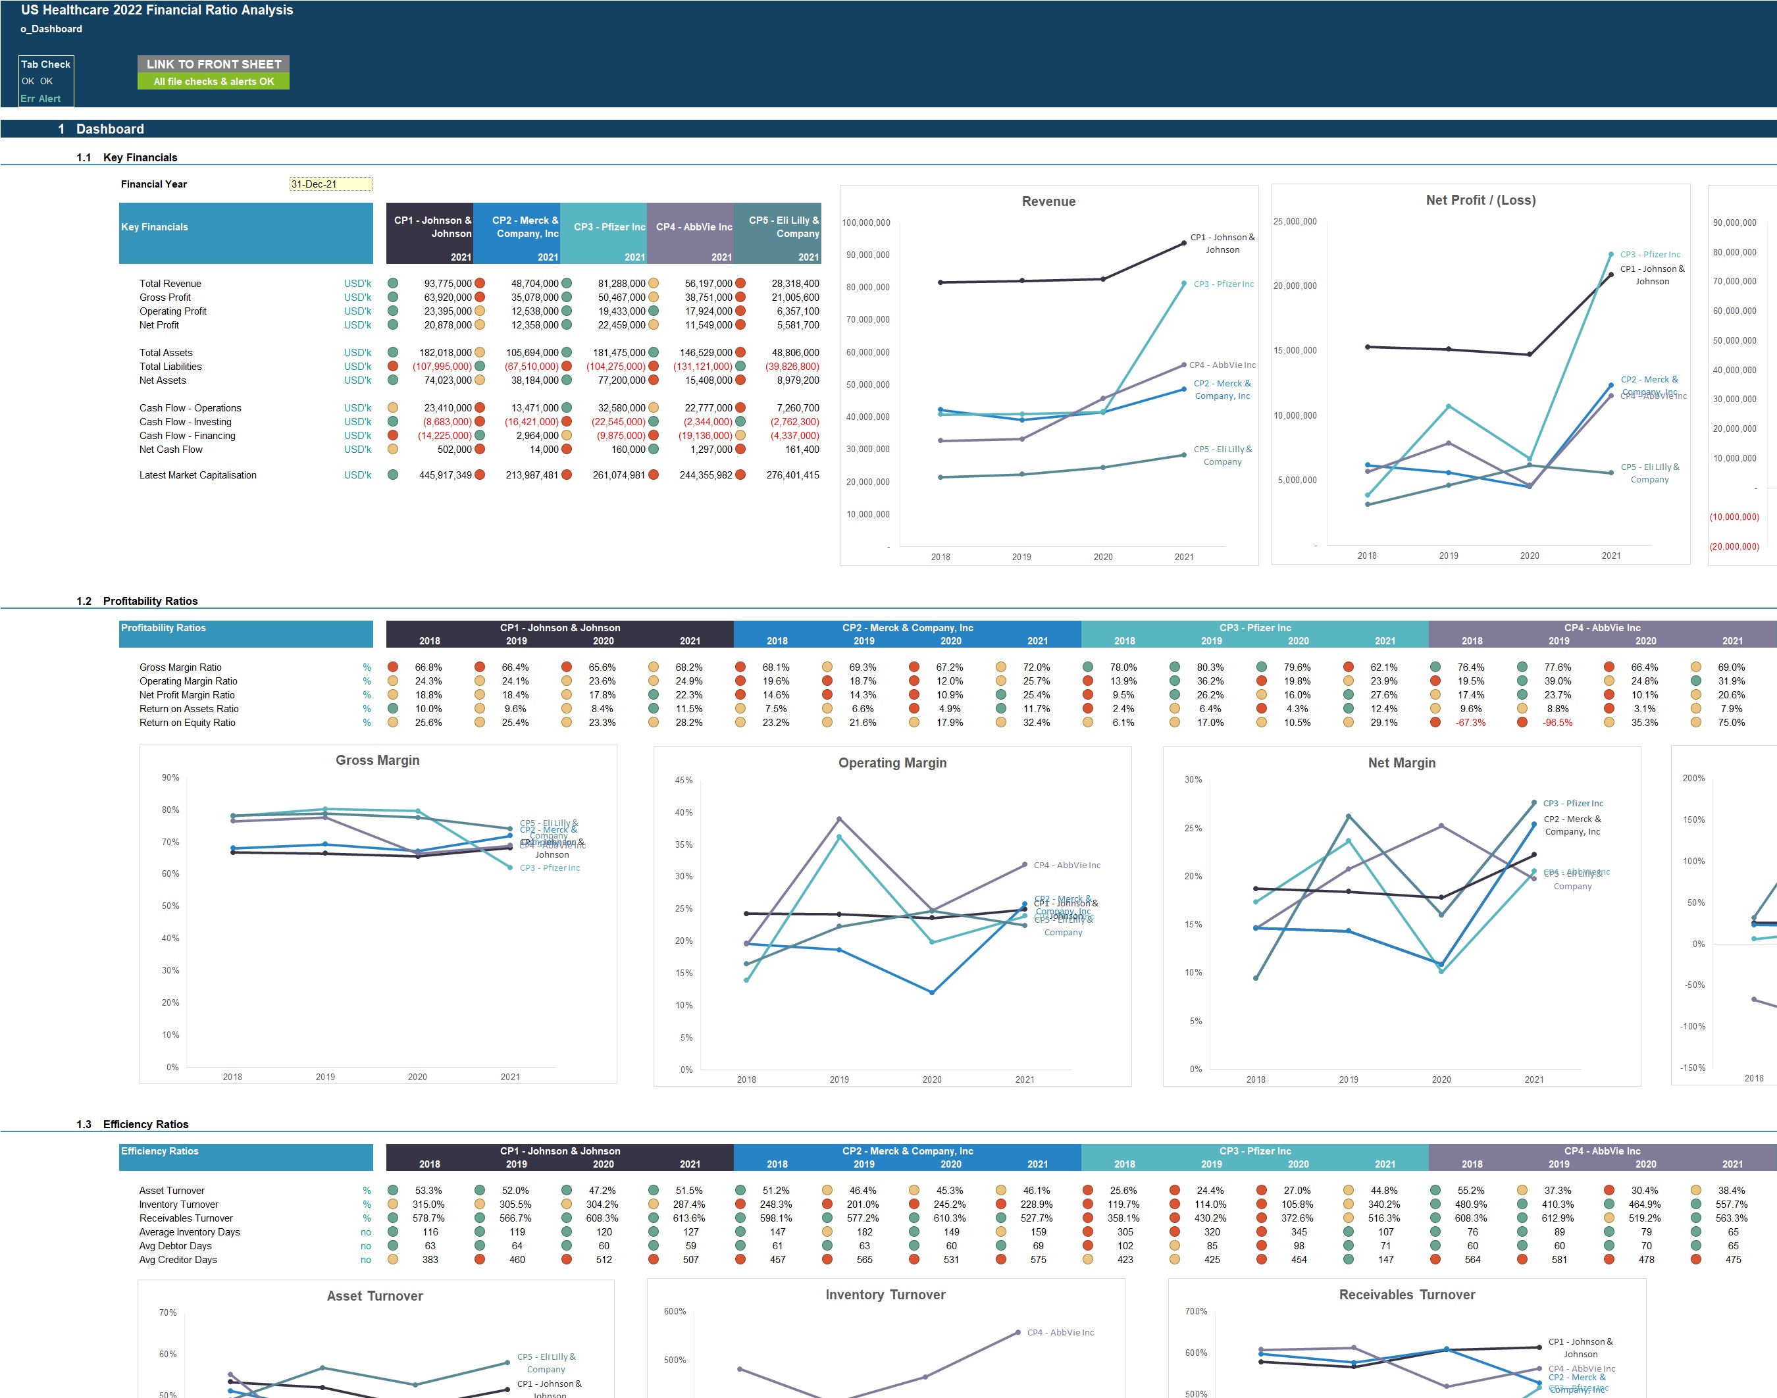Select the Net Assets row label
Image resolution: width=1777 pixels, height=1398 pixels.
[x=162, y=380]
